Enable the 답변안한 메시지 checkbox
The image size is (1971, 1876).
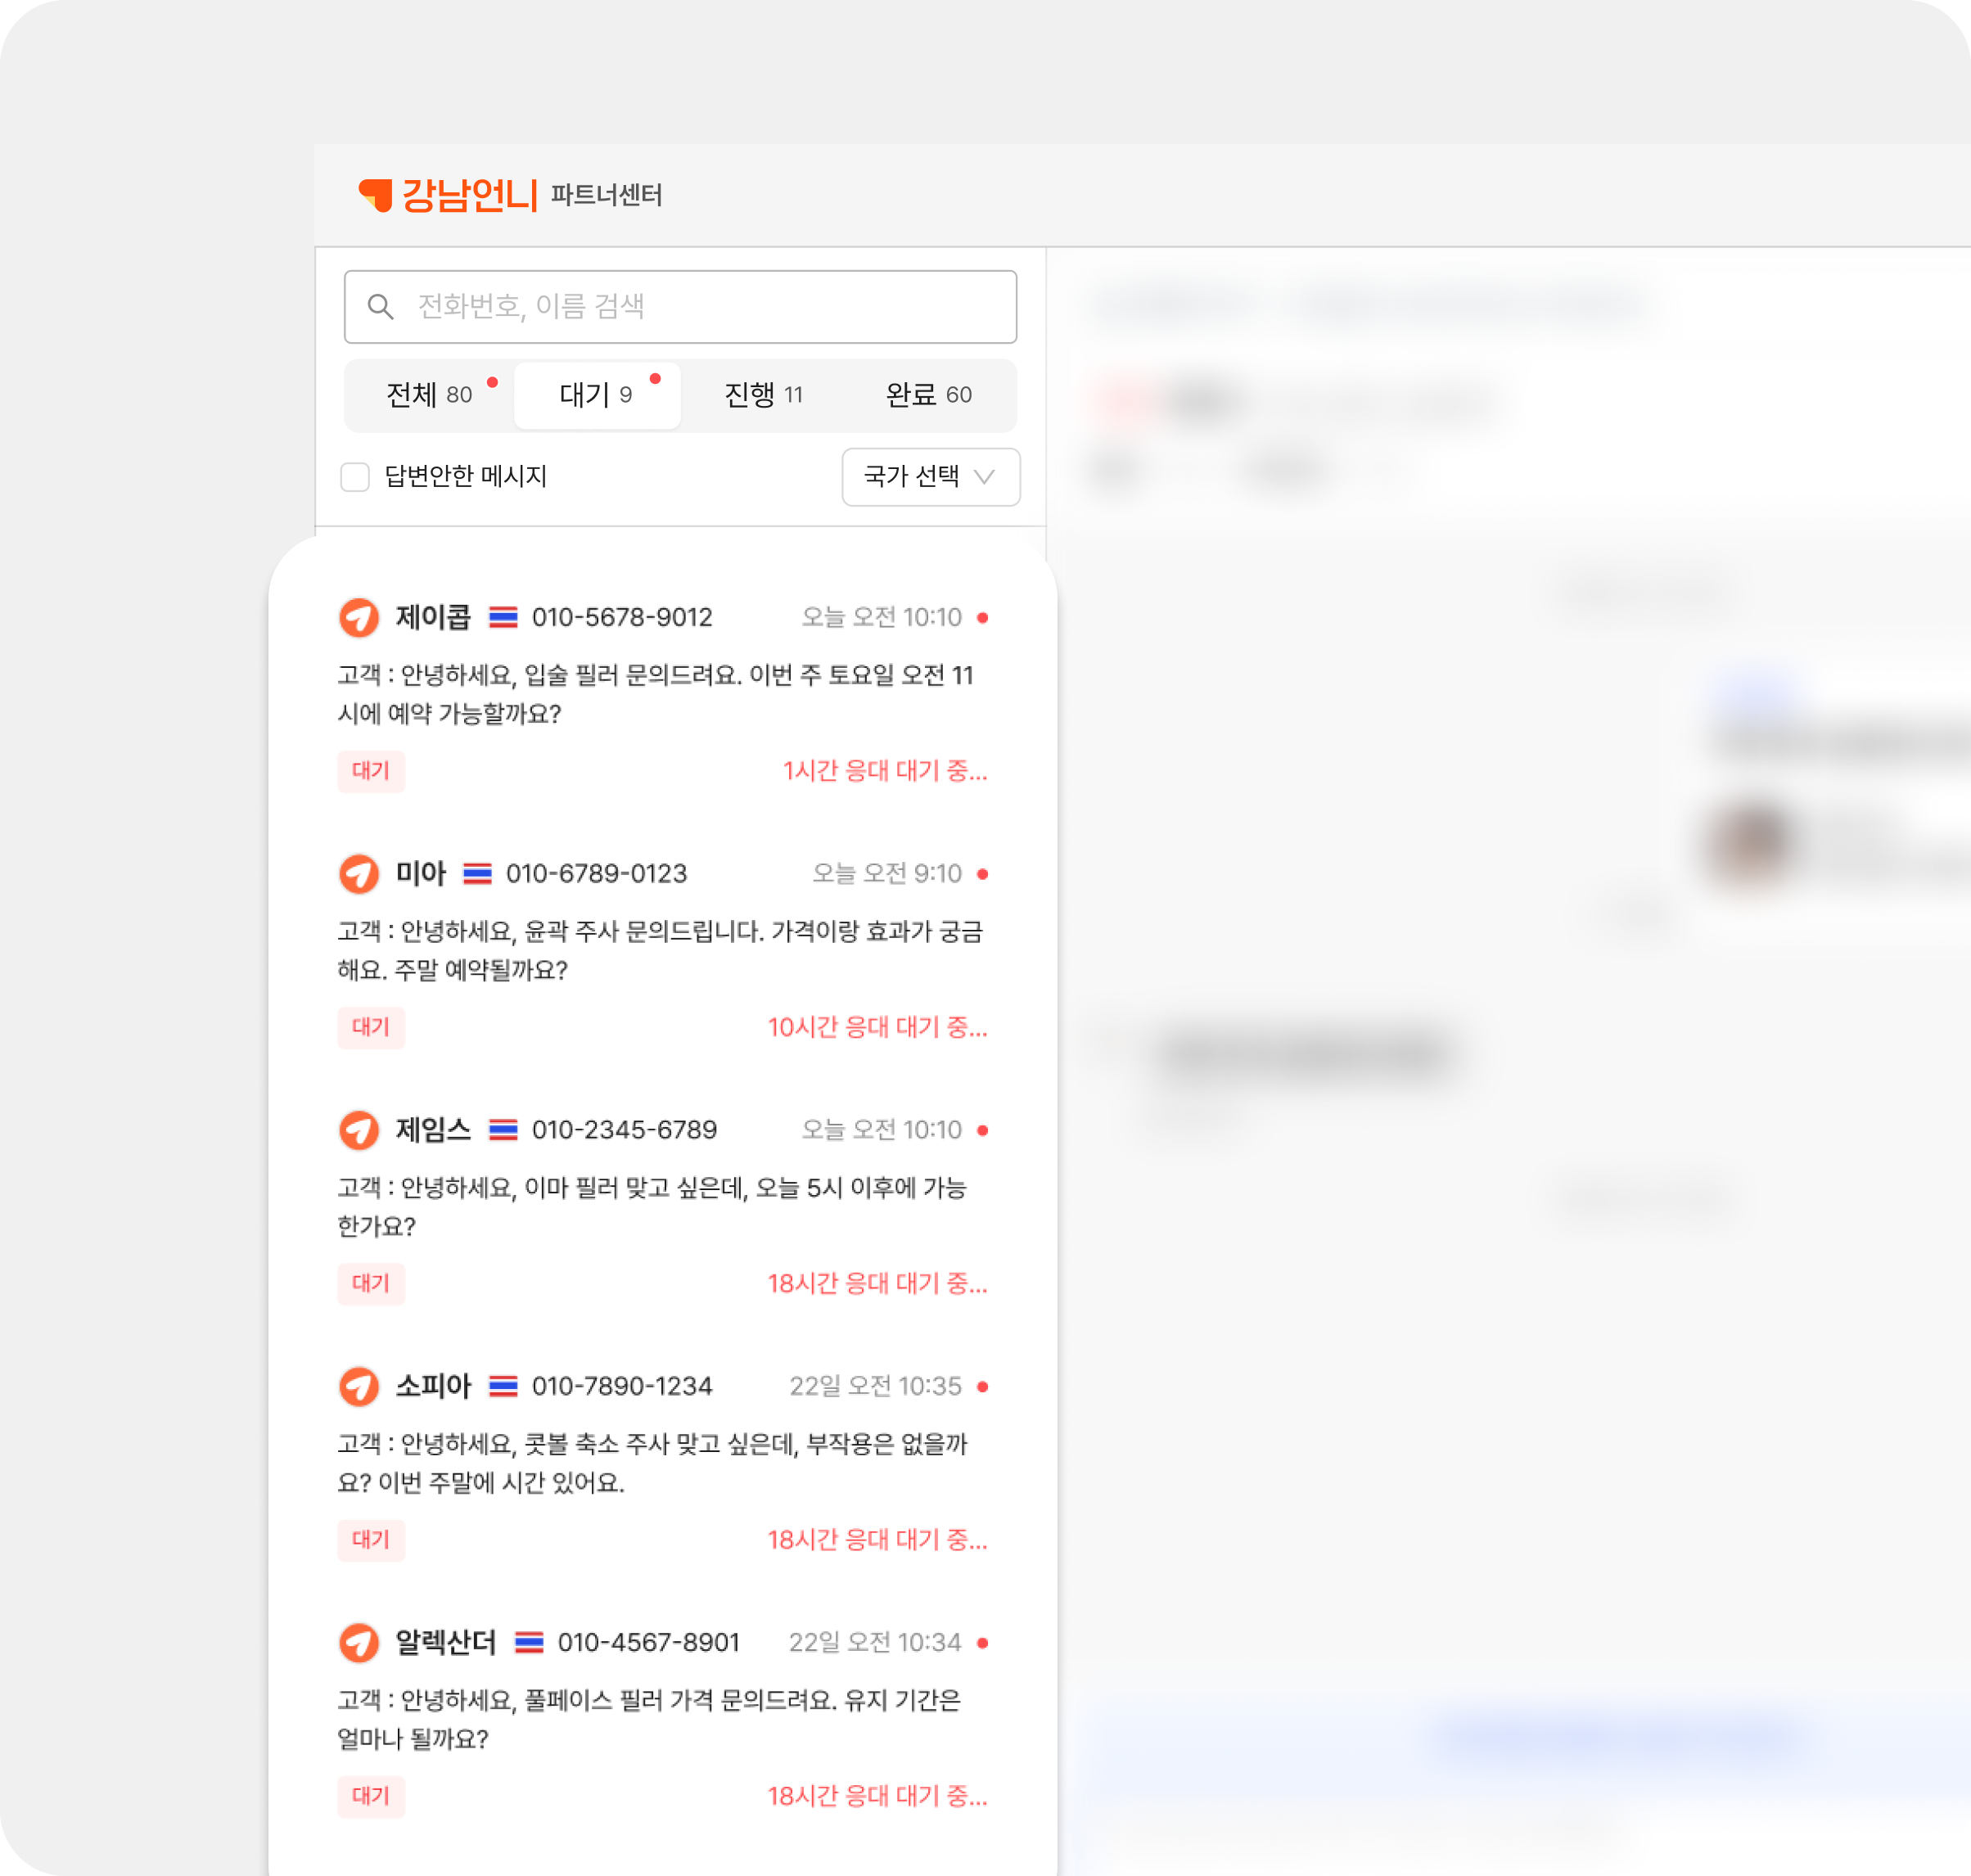tap(355, 477)
